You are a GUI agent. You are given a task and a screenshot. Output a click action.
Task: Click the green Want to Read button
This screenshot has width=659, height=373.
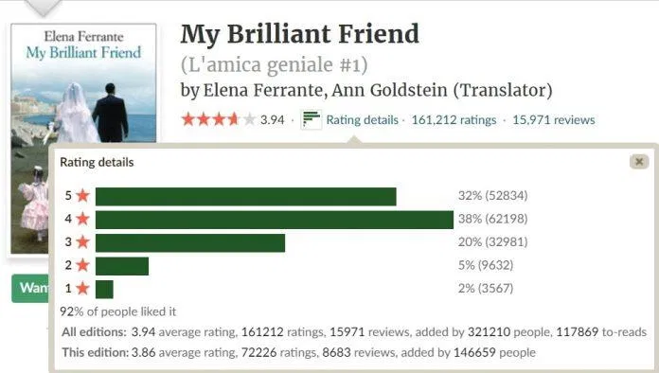(x=30, y=288)
